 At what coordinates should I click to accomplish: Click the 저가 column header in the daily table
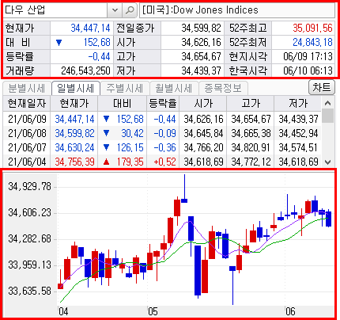point(298,103)
